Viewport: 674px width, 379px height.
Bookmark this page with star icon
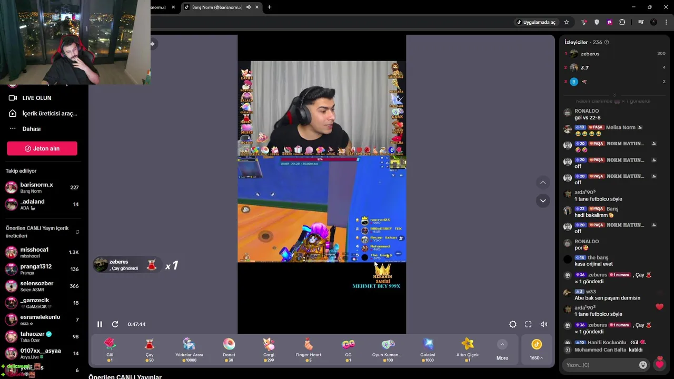point(567,22)
